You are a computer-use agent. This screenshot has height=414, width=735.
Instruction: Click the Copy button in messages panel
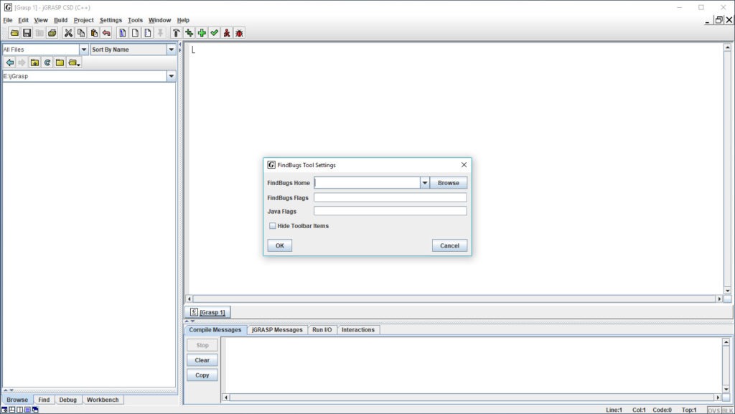click(202, 375)
